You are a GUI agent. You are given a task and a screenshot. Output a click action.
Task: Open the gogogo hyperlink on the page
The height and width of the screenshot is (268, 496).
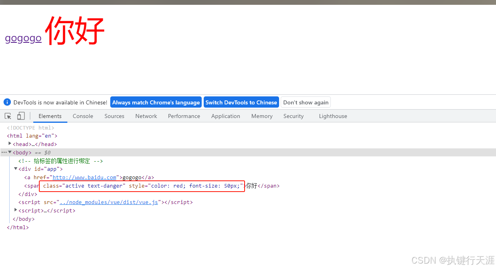coord(23,38)
